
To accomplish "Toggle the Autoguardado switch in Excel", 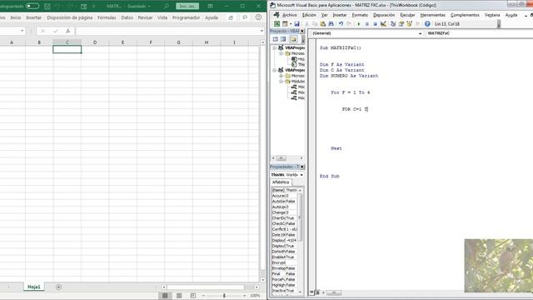I will coord(32,6).
